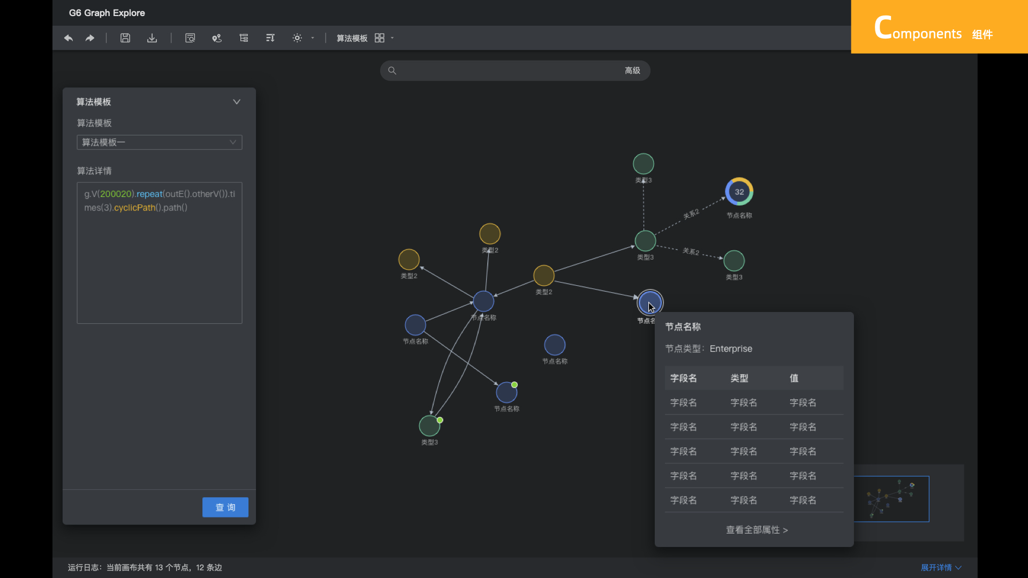Select the donut node labeled 32
This screenshot has height=578, width=1028.
click(x=739, y=192)
